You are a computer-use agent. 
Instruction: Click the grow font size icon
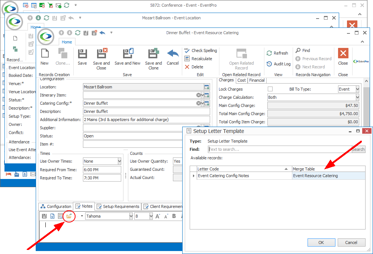click(x=158, y=216)
